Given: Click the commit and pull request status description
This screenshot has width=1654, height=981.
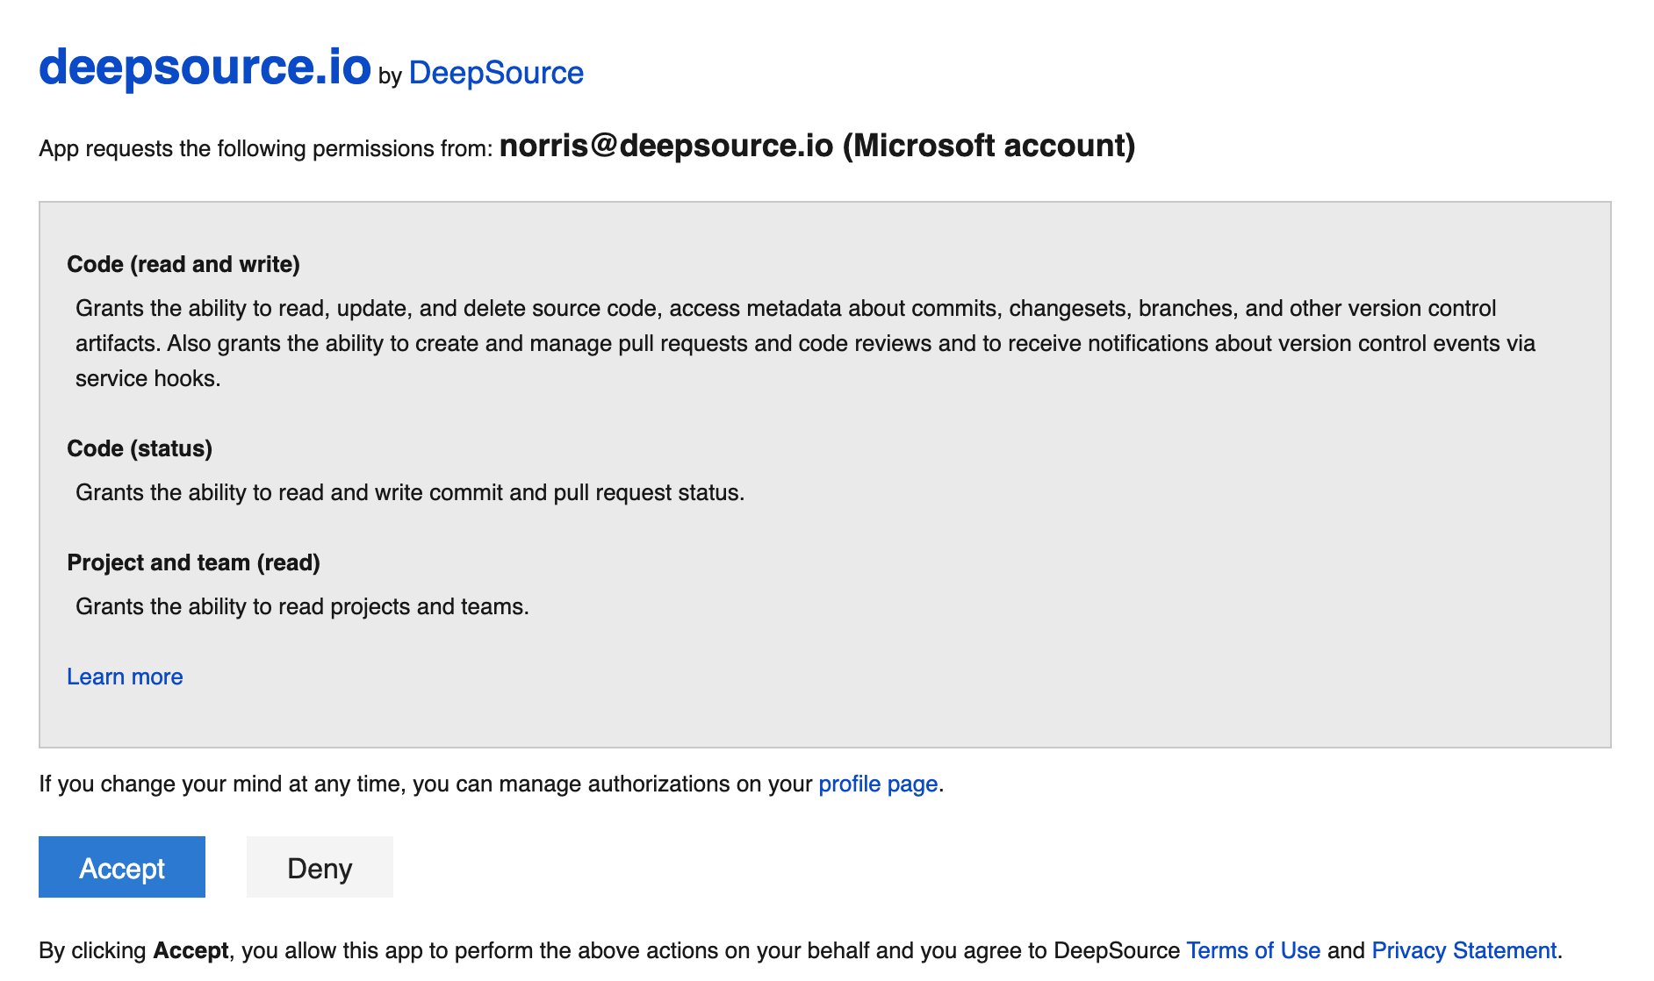Looking at the screenshot, I should [x=410, y=492].
